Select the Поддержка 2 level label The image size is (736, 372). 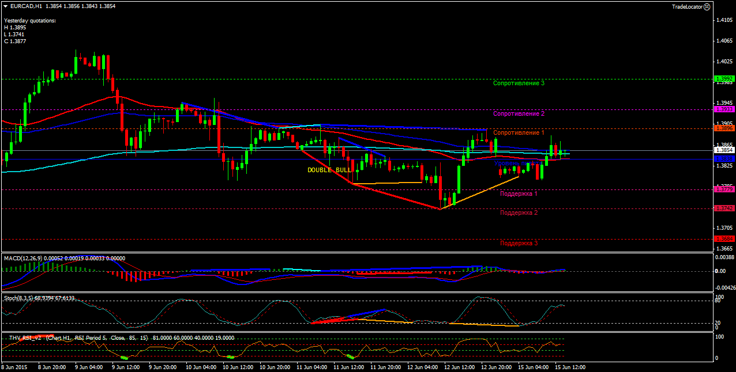coord(519,212)
